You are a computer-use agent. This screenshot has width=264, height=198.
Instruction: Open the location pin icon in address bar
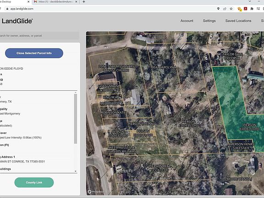point(218,9)
